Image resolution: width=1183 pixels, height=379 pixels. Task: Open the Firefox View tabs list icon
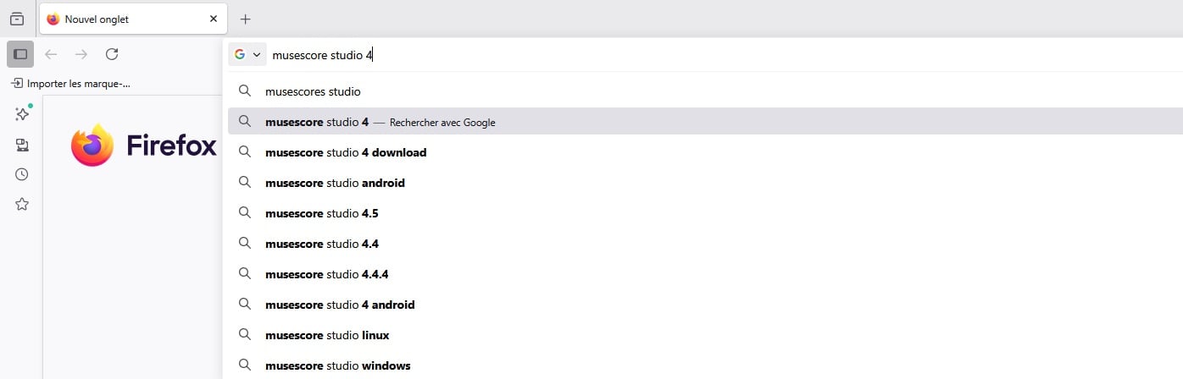coord(17,19)
